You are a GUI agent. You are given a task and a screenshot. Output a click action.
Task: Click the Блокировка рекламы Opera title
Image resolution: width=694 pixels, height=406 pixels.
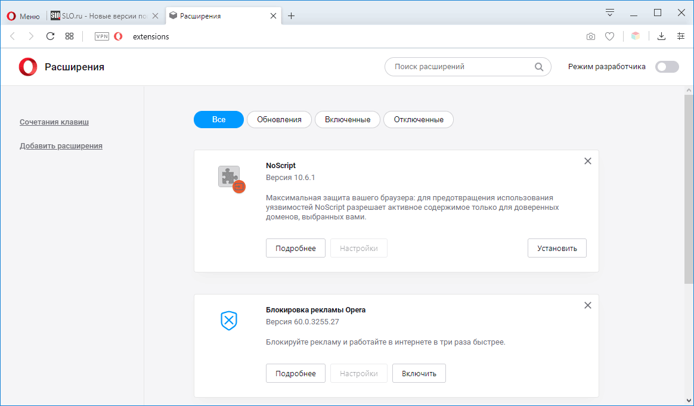pyautogui.click(x=315, y=310)
